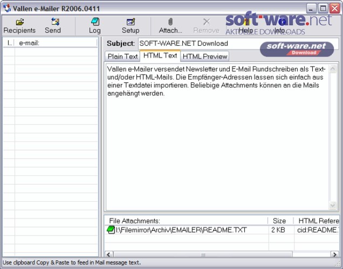The image size is (343, 269).
Task: Click the Size column header
Action: (280, 221)
